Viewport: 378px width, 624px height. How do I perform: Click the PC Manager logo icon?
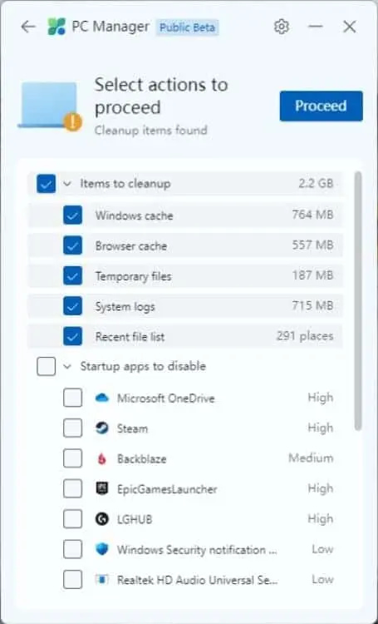pos(56,27)
